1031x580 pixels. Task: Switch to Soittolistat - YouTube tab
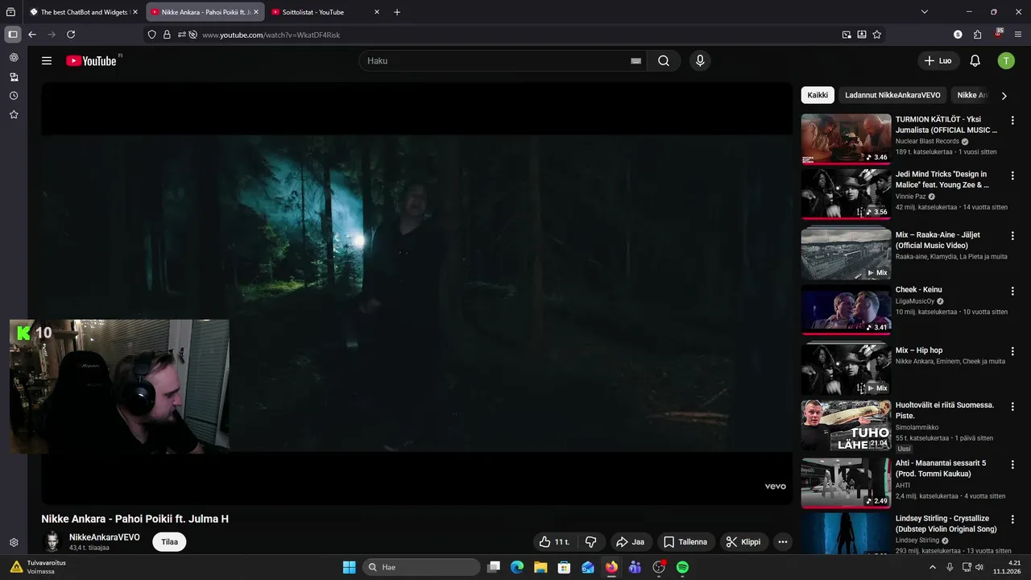[x=326, y=12]
